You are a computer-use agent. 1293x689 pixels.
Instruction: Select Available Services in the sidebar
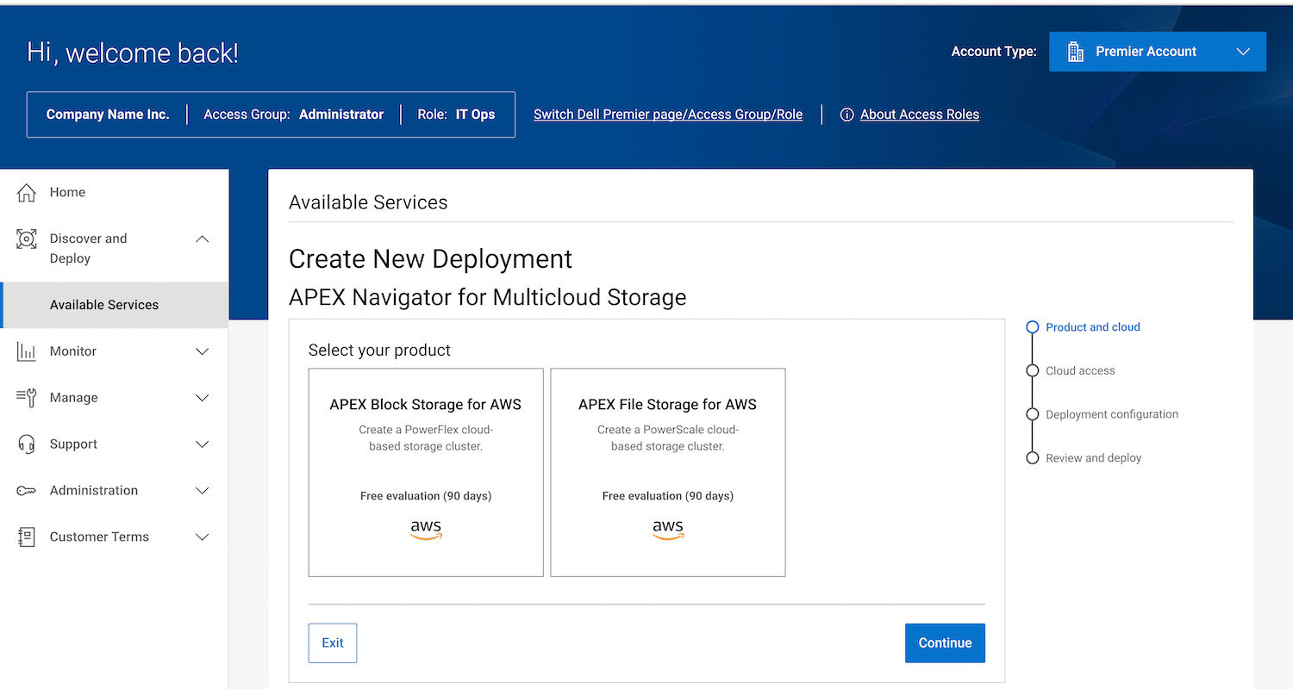[x=114, y=305]
